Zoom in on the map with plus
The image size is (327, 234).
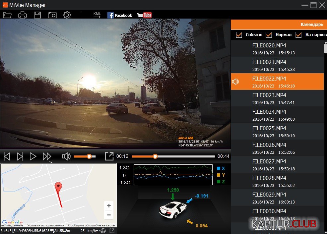(x=109, y=205)
